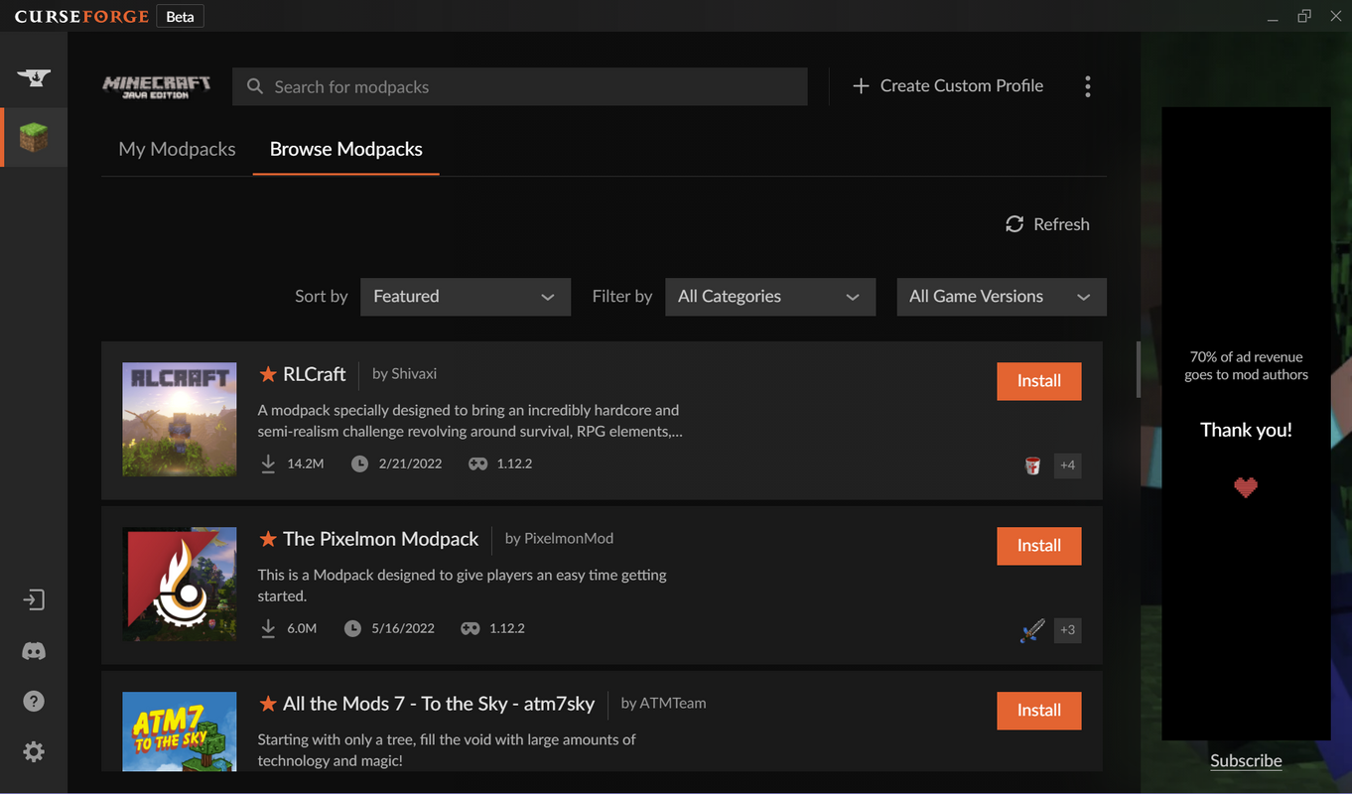The image size is (1352, 794).
Task: Open the All the Mods 7 title
Action: pos(439,704)
